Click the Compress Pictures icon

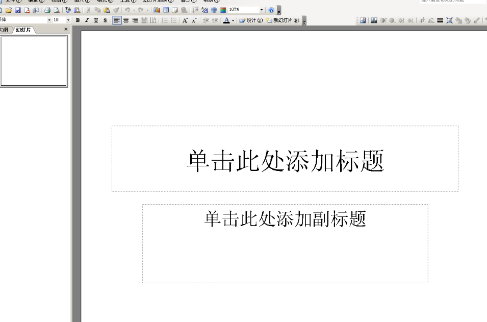[x=449, y=20]
